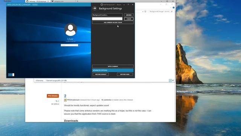Click the '4 Elemente' status bar text
The width and height of the screenshot is (241, 136).
pos(39,80)
